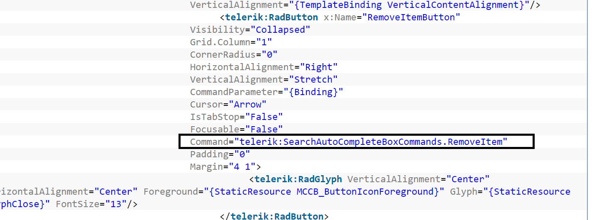The width and height of the screenshot is (604, 220).
Task: Click the VerticalAlignment="Stretch" line
Action: (x=264, y=80)
